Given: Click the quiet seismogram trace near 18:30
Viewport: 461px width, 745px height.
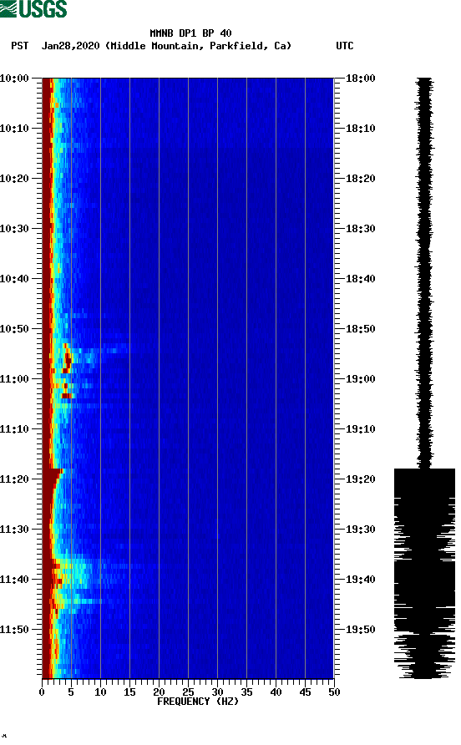Looking at the screenshot, I should click(425, 229).
